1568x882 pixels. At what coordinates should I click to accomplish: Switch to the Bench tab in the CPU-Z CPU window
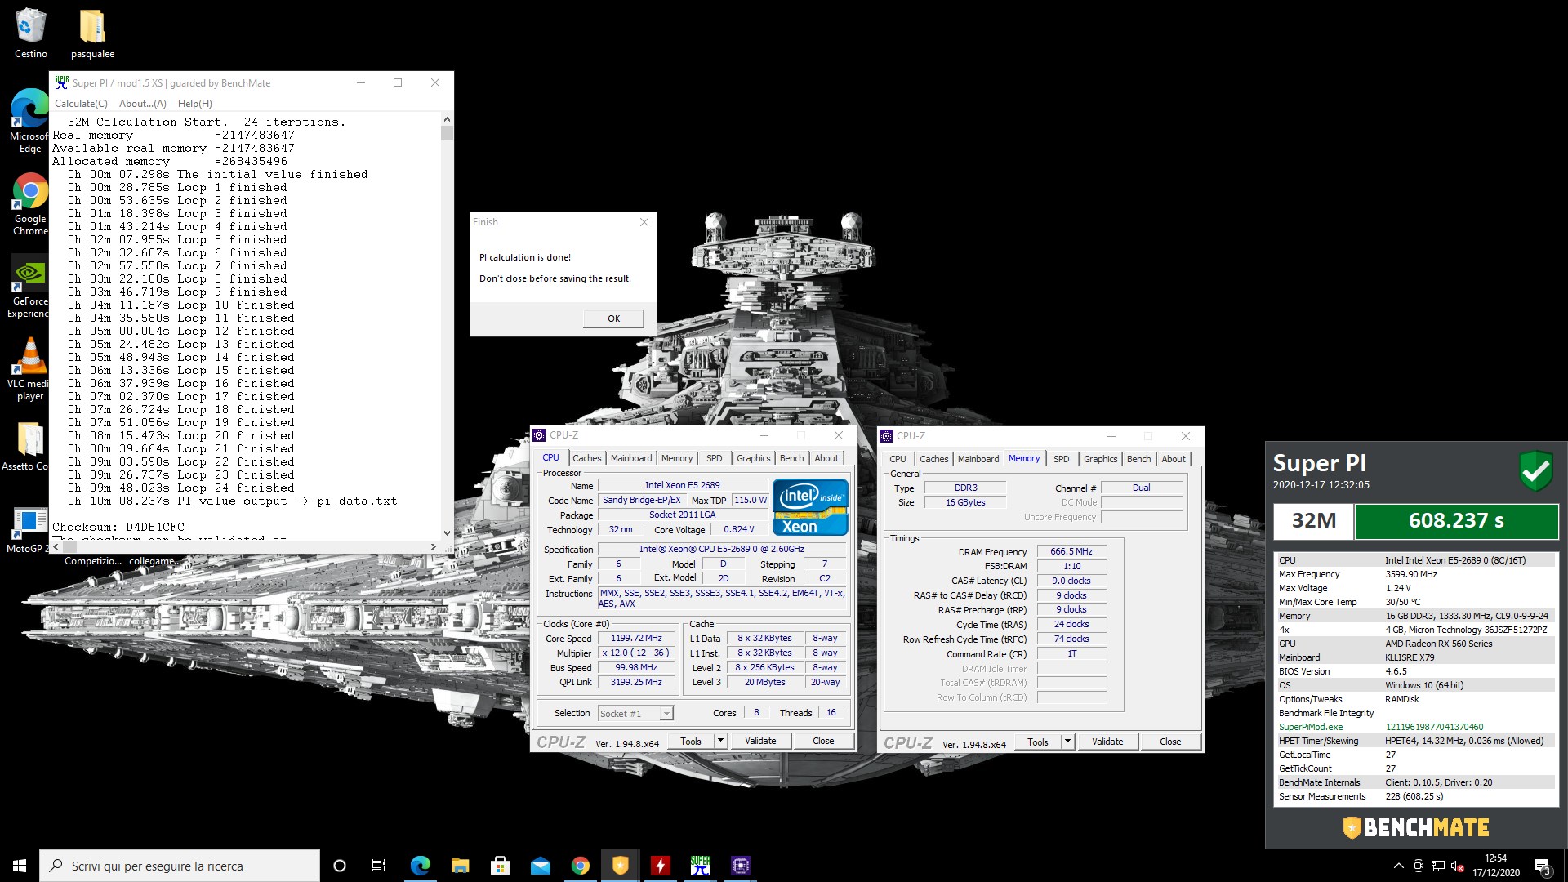pyautogui.click(x=791, y=458)
